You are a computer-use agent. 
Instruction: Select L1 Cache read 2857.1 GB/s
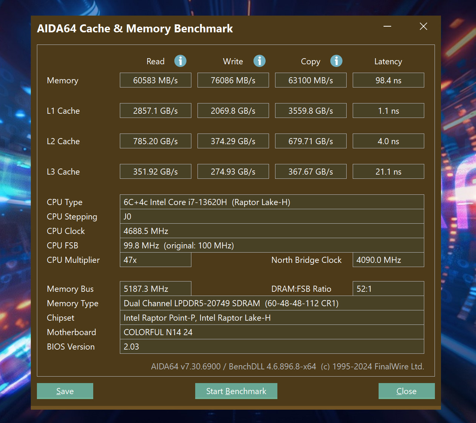156,111
